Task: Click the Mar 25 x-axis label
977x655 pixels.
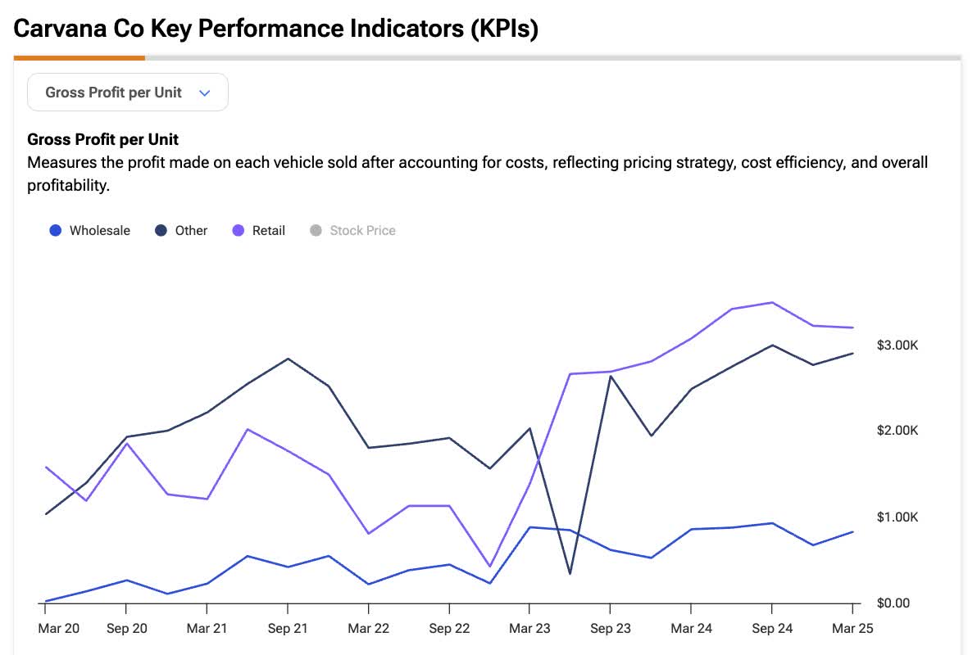Action: pyautogui.click(x=852, y=629)
